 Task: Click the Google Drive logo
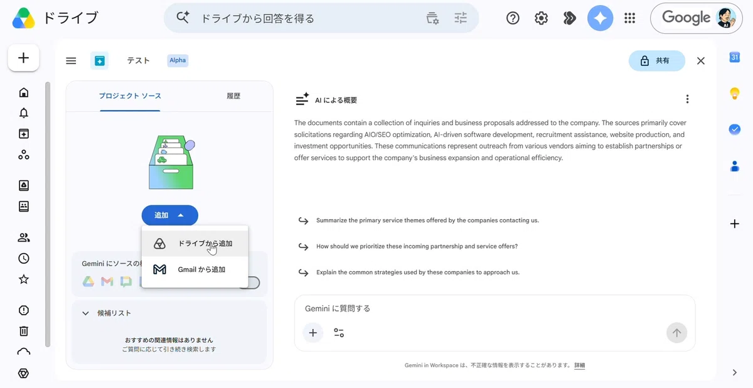pyautogui.click(x=24, y=18)
